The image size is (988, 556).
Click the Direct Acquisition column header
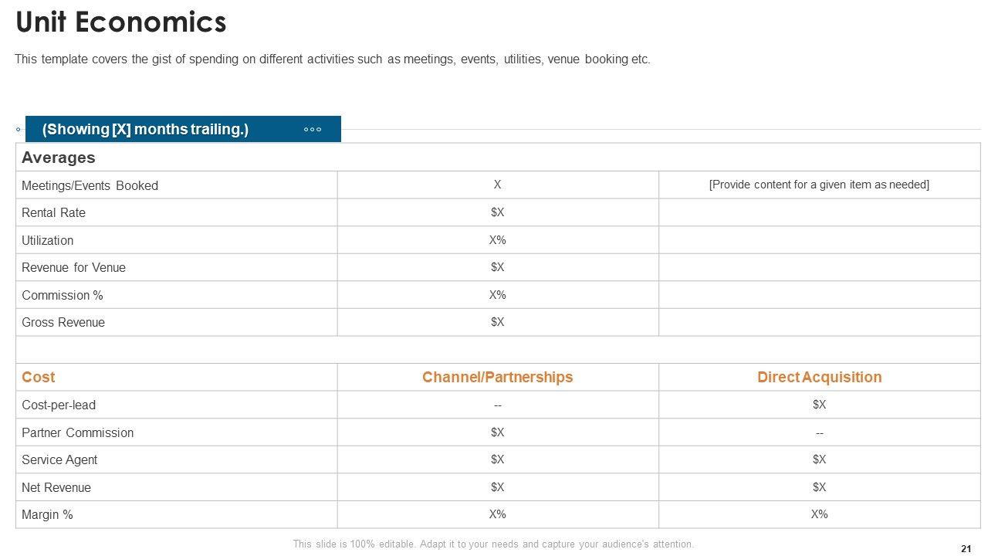tap(819, 377)
